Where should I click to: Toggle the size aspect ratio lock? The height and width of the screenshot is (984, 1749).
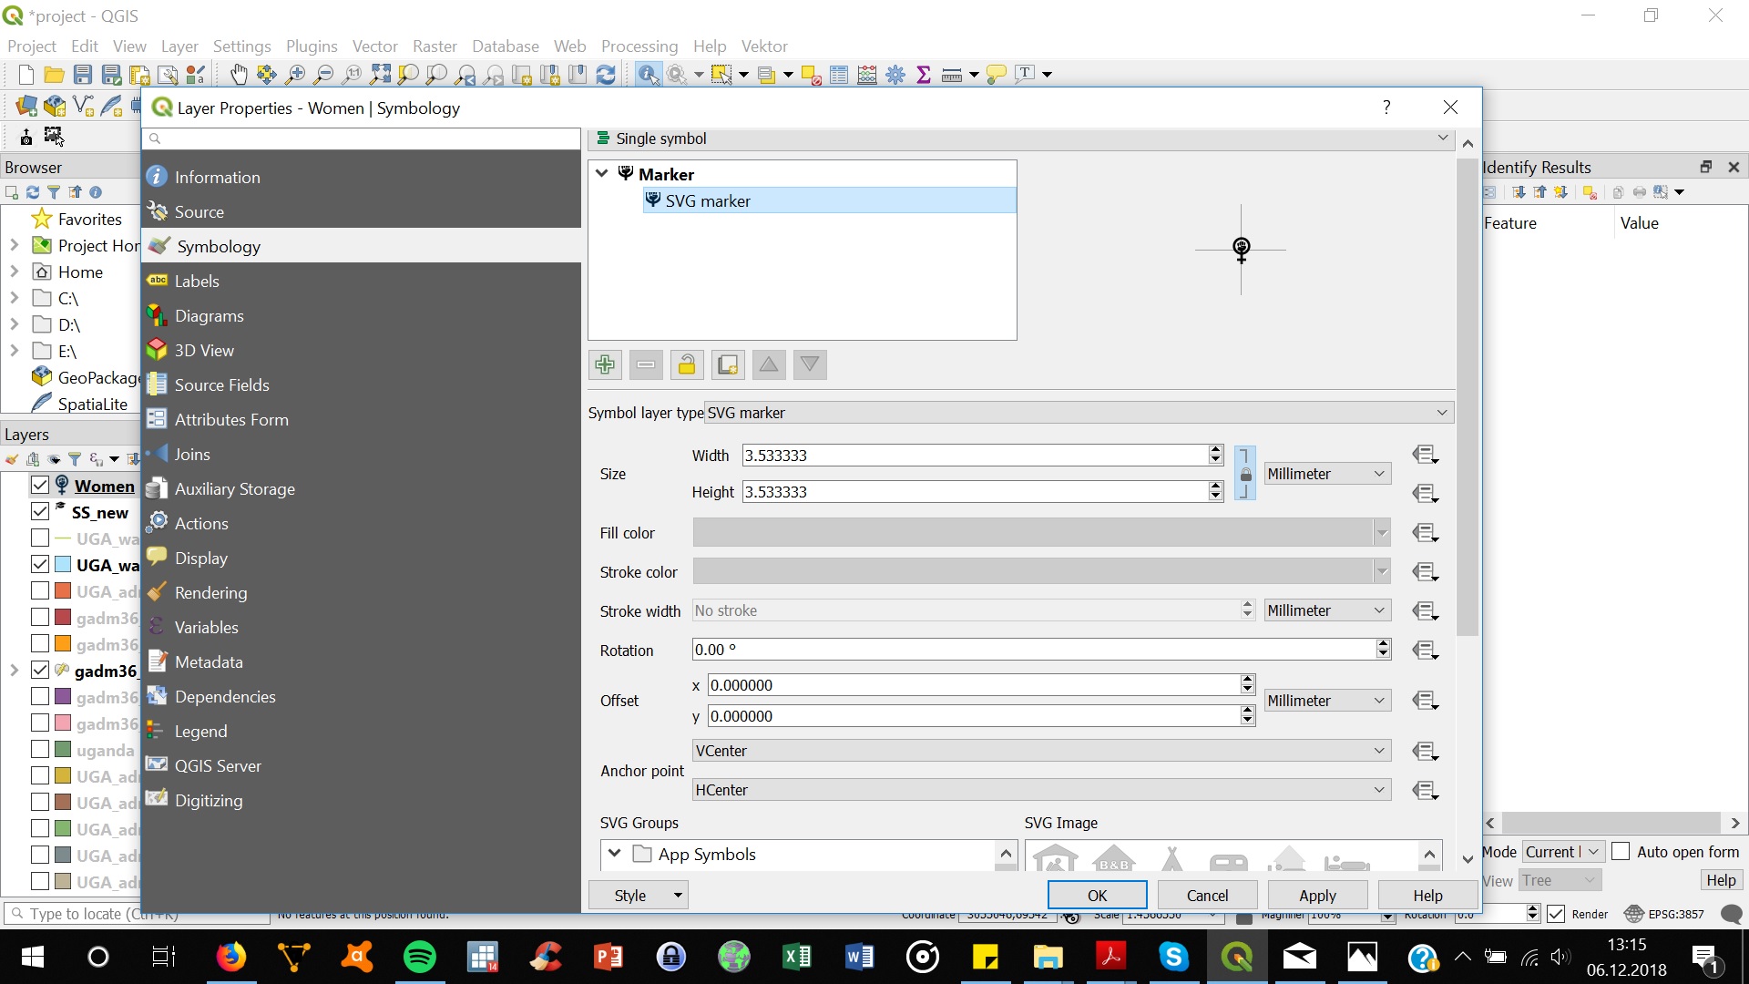pos(1245,474)
